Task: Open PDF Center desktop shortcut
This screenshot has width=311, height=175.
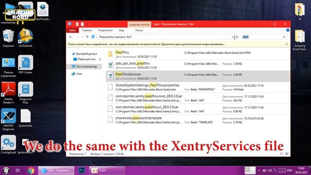Action: (x=25, y=65)
